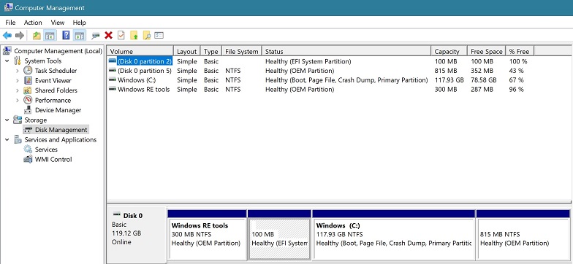This screenshot has width=573, height=264.
Task: Collapse the System Tools tree node
Action: click(x=7, y=61)
